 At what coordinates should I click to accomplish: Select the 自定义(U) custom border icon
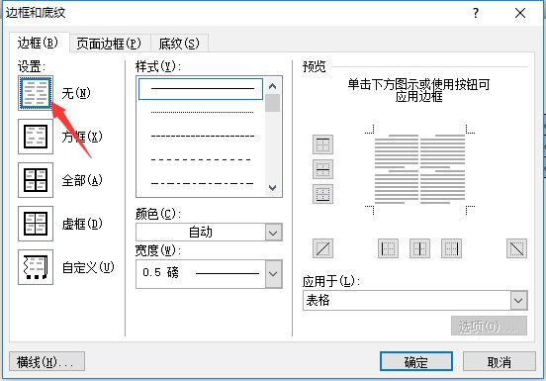[36, 267]
